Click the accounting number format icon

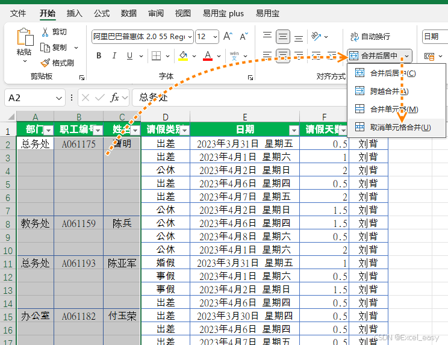(x=429, y=56)
